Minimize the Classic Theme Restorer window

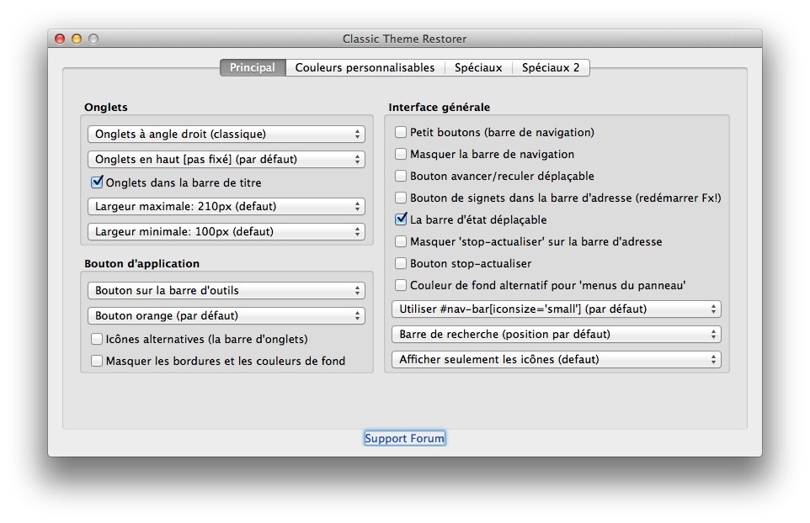tap(77, 39)
